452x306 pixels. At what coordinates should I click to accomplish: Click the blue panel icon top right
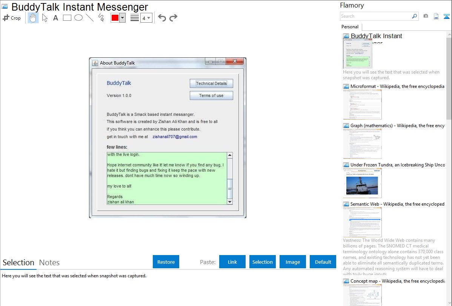[446, 16]
